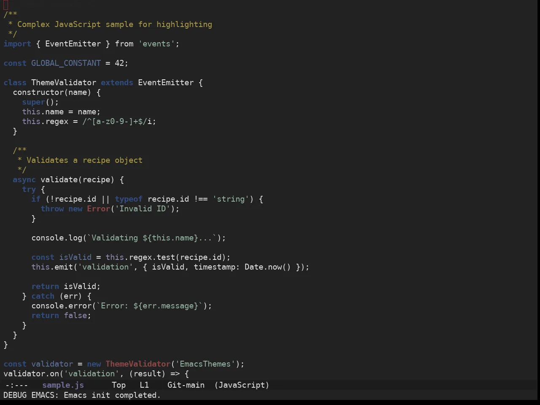Click the comment 'Validates a recipe object'
This screenshot has width=540, height=405.
point(84,160)
